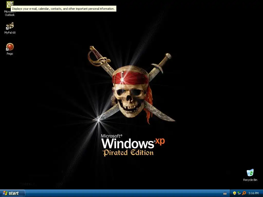Viewport: 263px width, 197px height.
Task: Open the Start menu
Action: [x=12, y=193]
